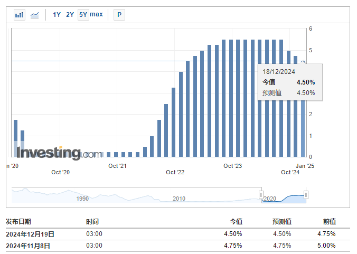
Task: Select the 2Y time range
Action: pyautogui.click(x=70, y=15)
